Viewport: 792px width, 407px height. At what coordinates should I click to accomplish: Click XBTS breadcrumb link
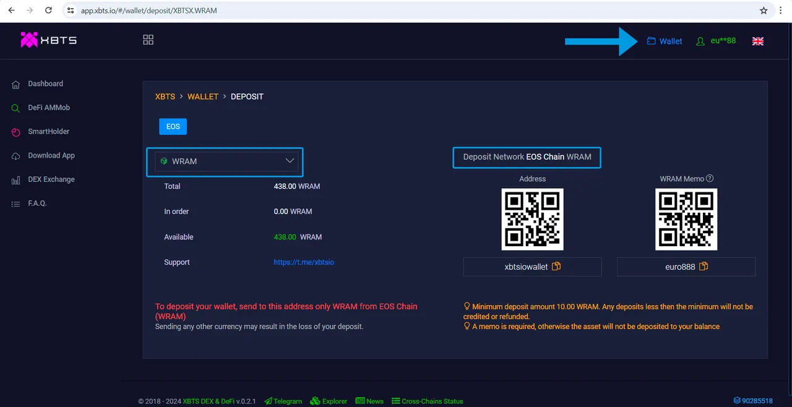click(165, 96)
